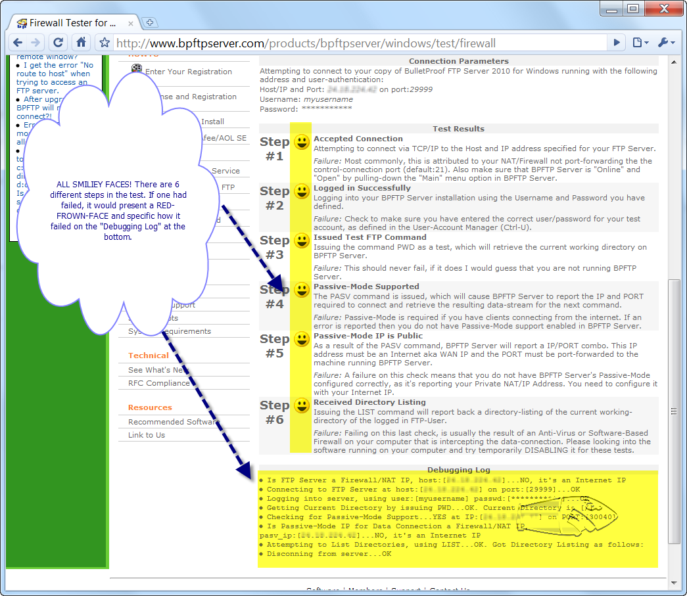Bookmark this page with the star icon

pyautogui.click(x=105, y=43)
